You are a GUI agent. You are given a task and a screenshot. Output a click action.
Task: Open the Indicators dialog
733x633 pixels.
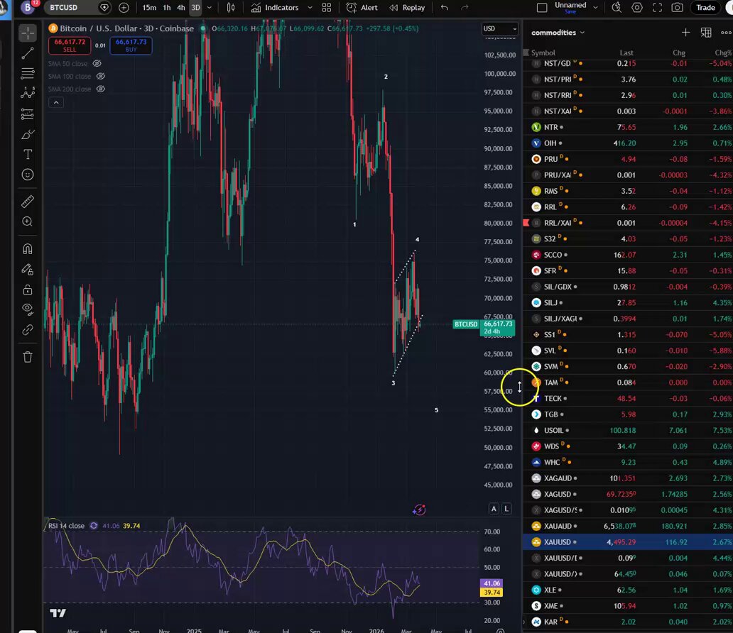tap(275, 8)
